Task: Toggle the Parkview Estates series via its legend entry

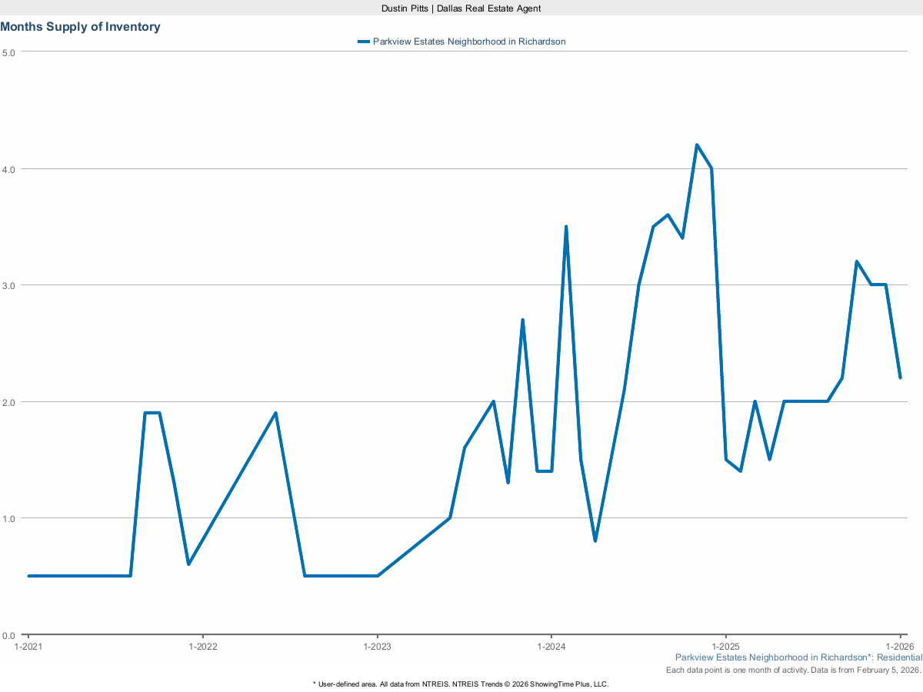Action: pos(469,42)
